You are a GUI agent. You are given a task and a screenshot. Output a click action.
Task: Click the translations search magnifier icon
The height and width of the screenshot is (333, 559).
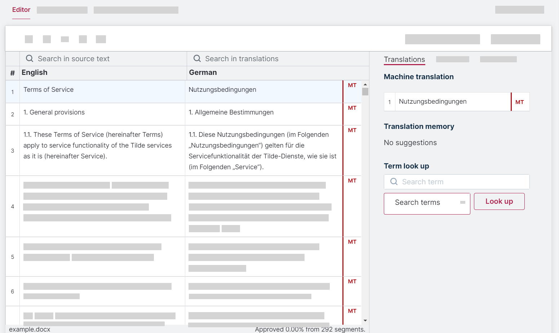(197, 58)
